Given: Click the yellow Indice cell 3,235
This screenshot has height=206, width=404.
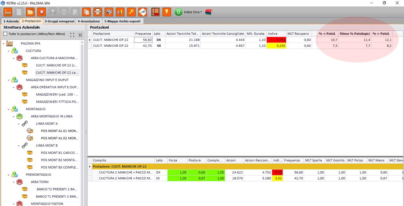Looking at the screenshot, I should [x=277, y=46].
